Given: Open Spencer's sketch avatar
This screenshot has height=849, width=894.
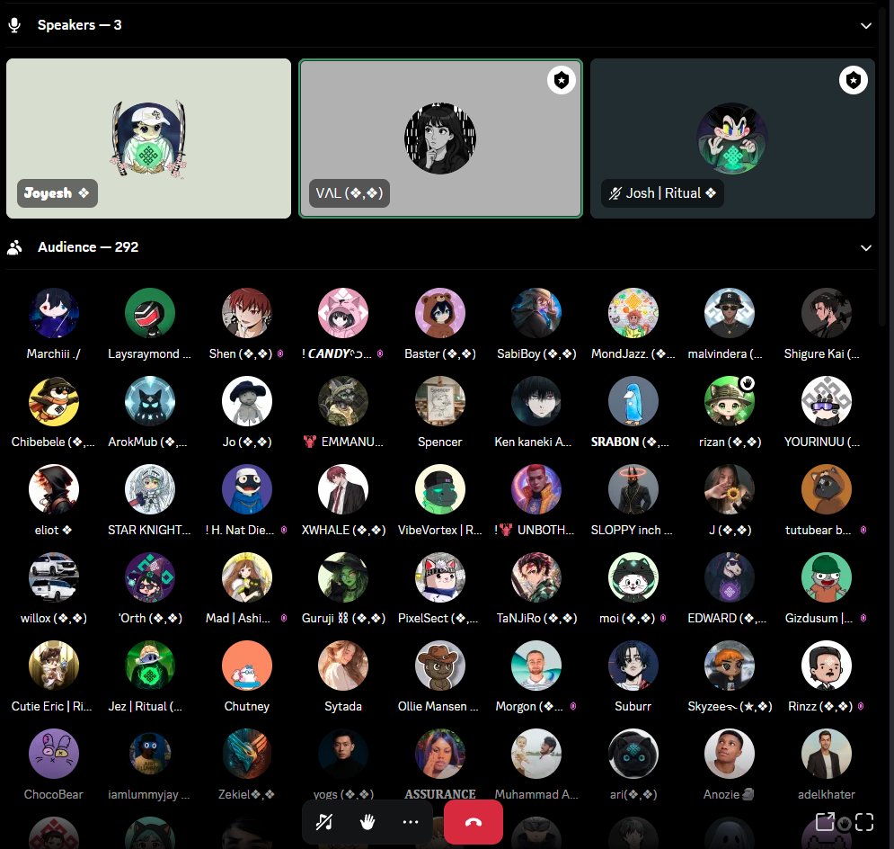Looking at the screenshot, I should point(439,401).
